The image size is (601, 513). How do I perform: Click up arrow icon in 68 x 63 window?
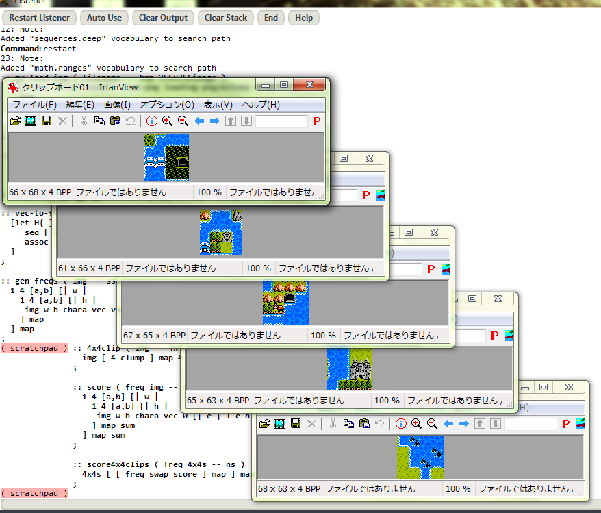click(x=479, y=424)
